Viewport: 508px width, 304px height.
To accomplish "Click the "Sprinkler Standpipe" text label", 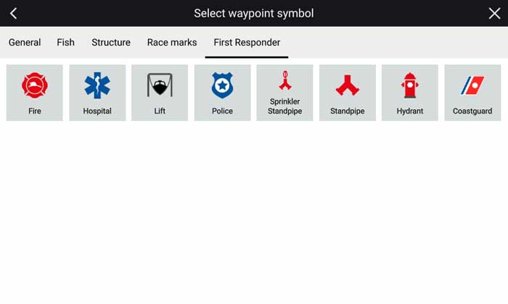I will 284,106.
